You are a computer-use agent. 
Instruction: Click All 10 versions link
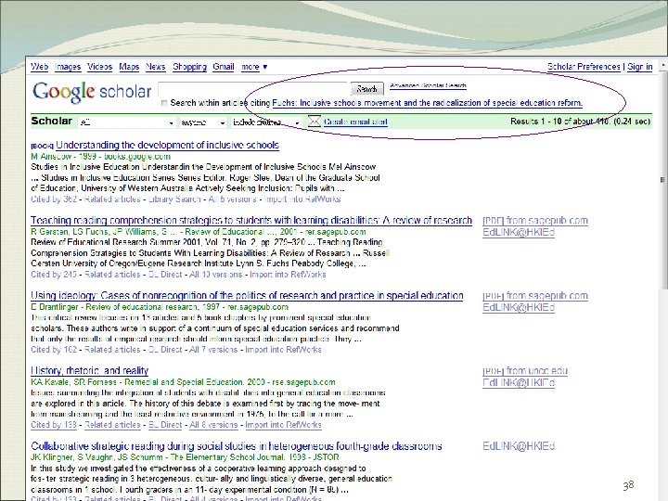(216, 275)
